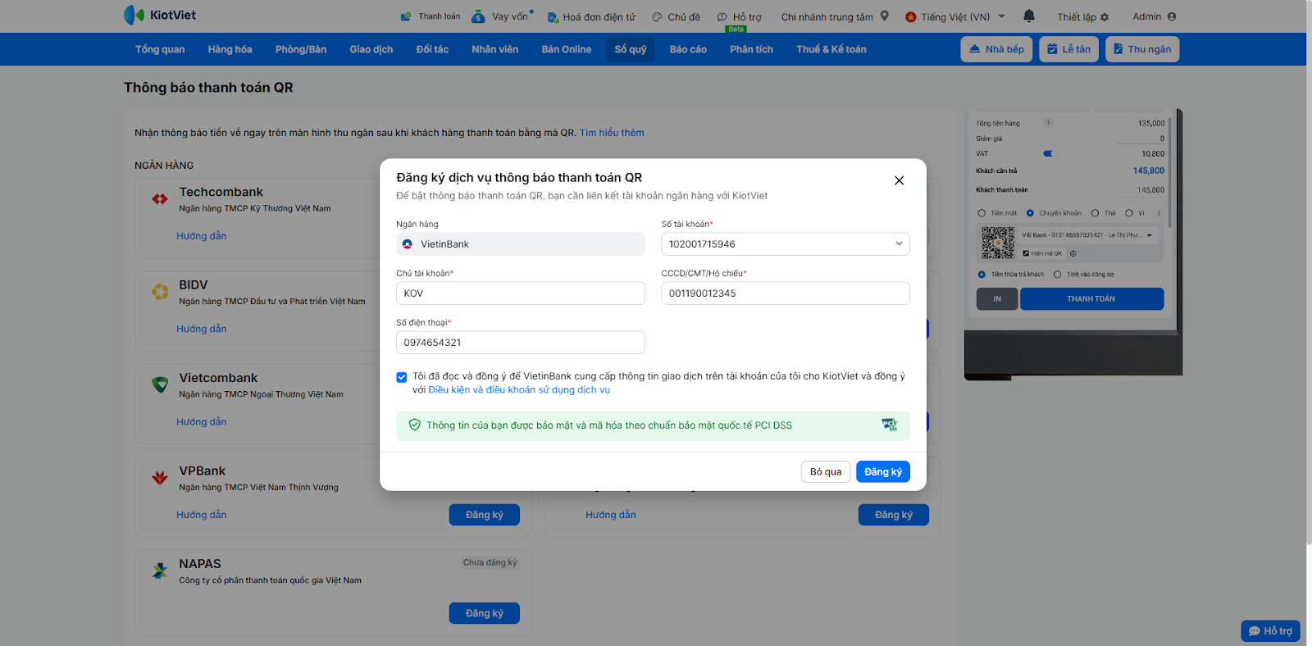Focus the Số điện thoại input field
Image resolution: width=1312 pixels, height=646 pixels.
[520, 343]
